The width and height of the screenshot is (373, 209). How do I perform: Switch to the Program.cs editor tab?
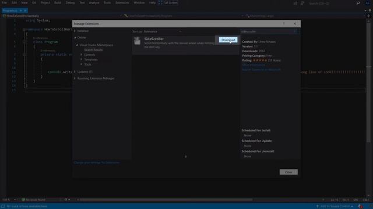pyautogui.click(x=10, y=10)
